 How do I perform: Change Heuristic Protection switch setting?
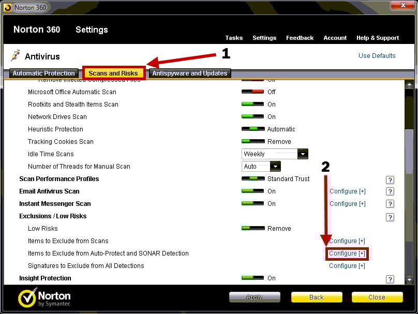click(x=253, y=129)
